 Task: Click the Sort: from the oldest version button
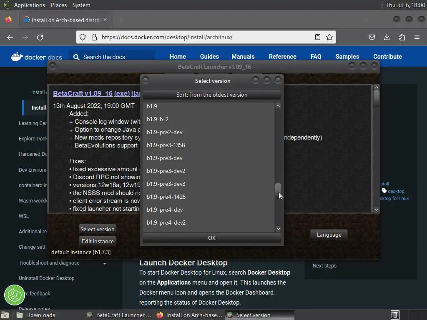pyautogui.click(x=211, y=95)
